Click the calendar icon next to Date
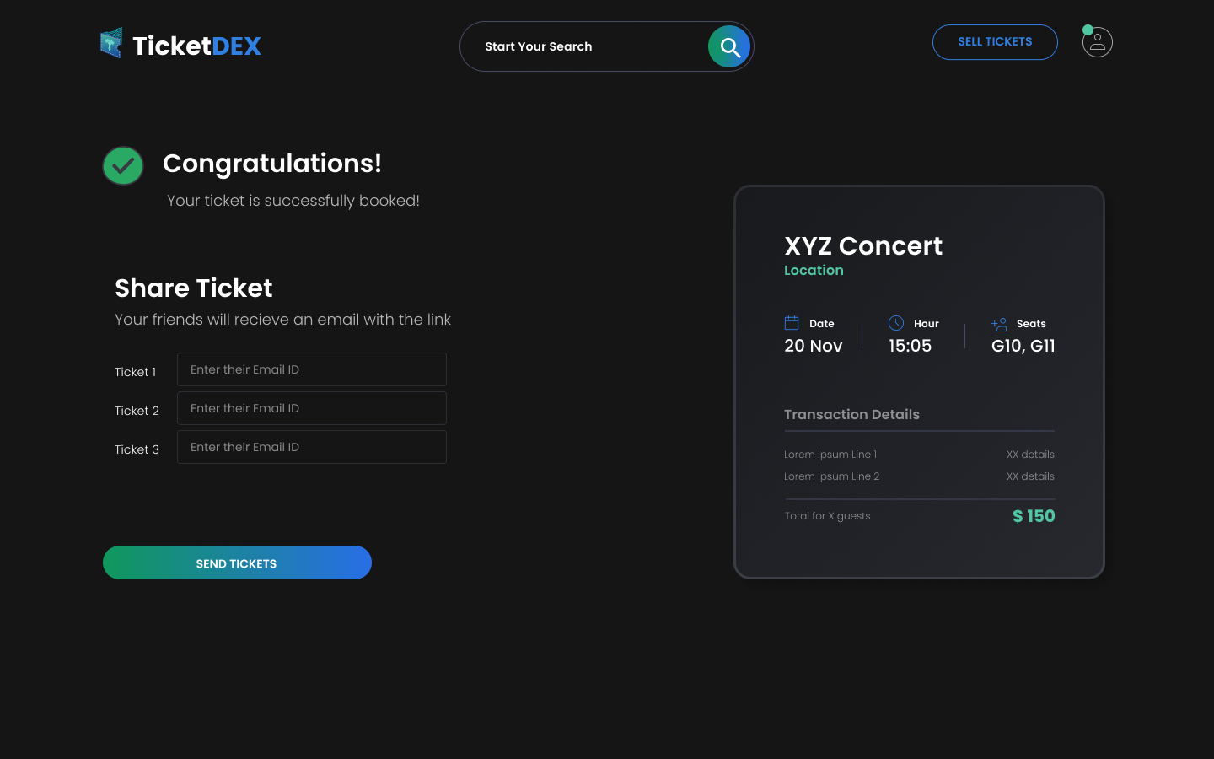The image size is (1214, 759). tap(791, 322)
